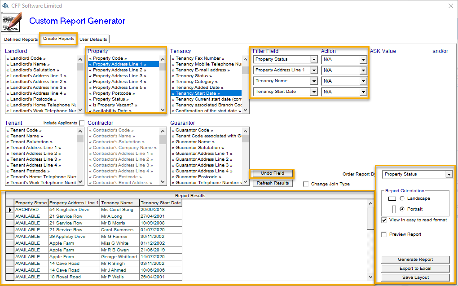
Task: Open the Tenancy Start Date filter dropdown
Action: tap(314, 92)
